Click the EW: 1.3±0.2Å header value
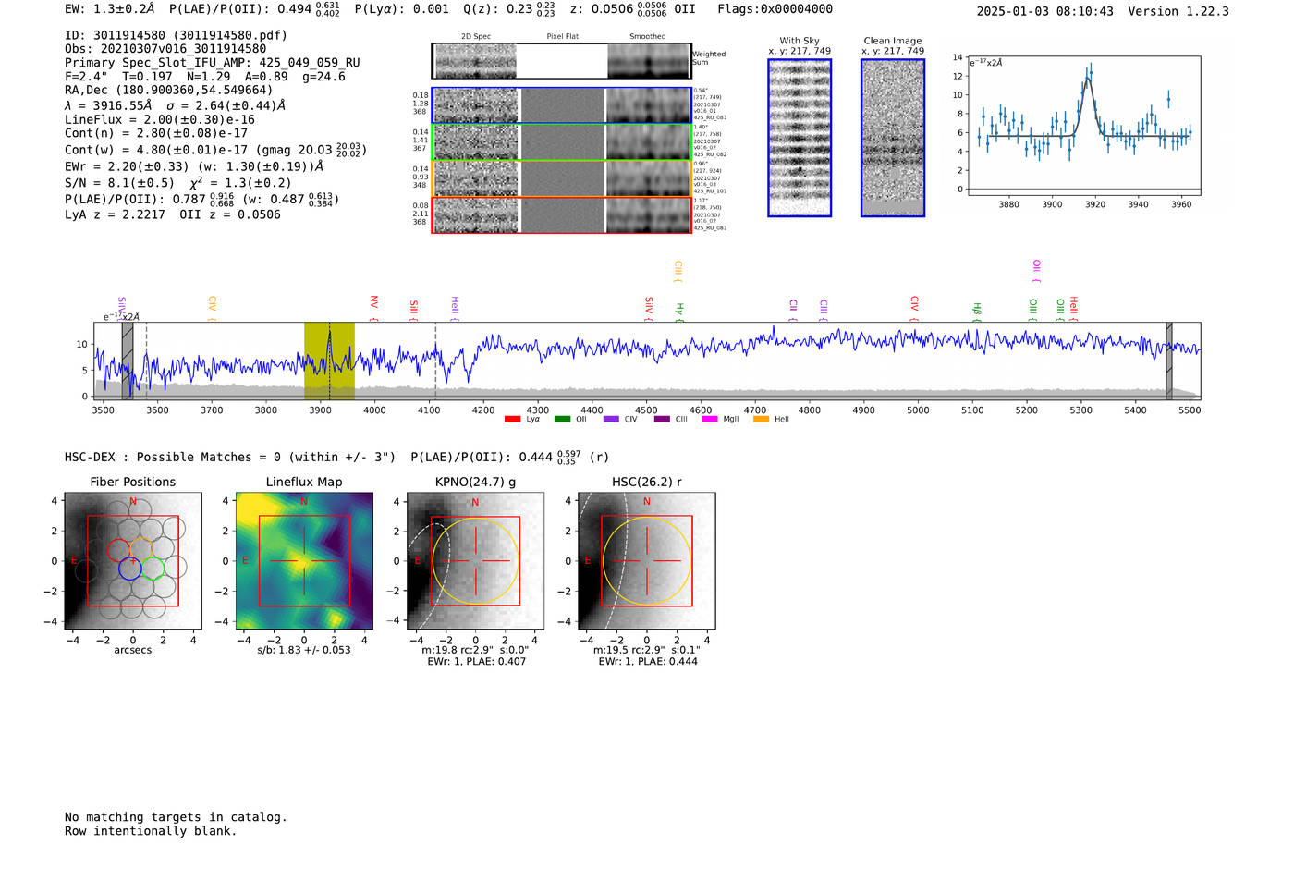Image resolution: width=1294 pixels, height=881 pixels. tap(109, 9)
